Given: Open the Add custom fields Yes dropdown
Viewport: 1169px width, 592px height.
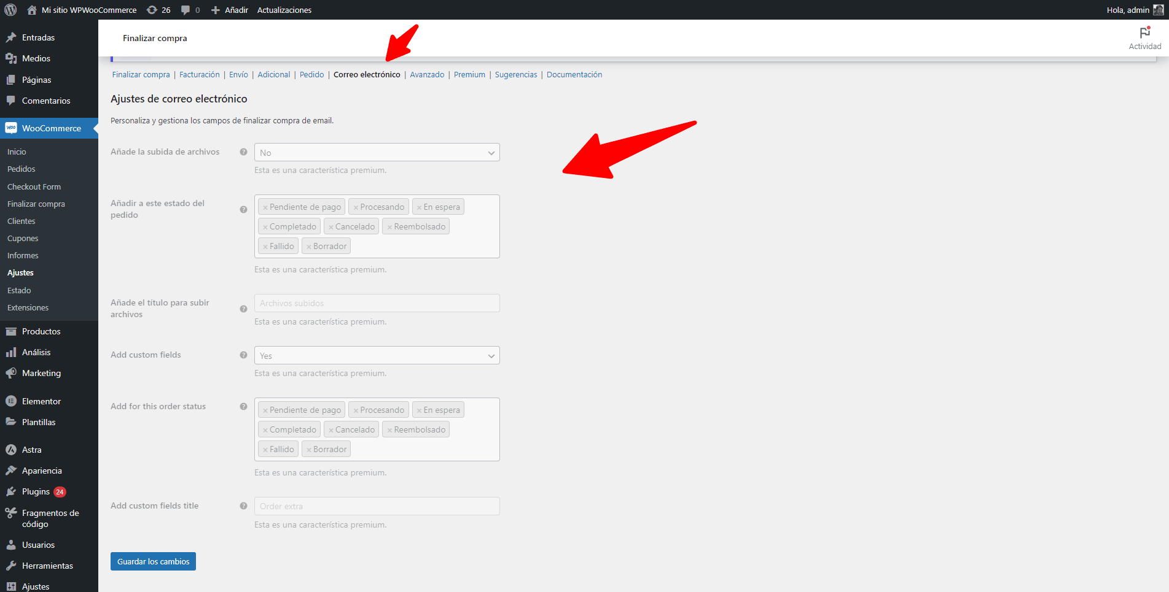Looking at the screenshot, I should (377, 355).
